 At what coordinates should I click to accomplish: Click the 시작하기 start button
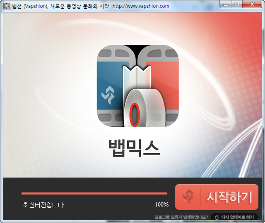point(217,197)
